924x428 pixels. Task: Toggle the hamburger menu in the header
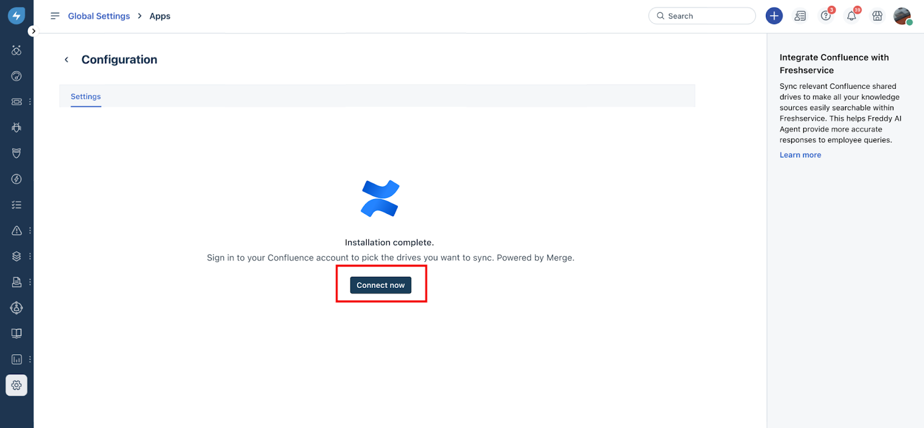[x=55, y=16]
